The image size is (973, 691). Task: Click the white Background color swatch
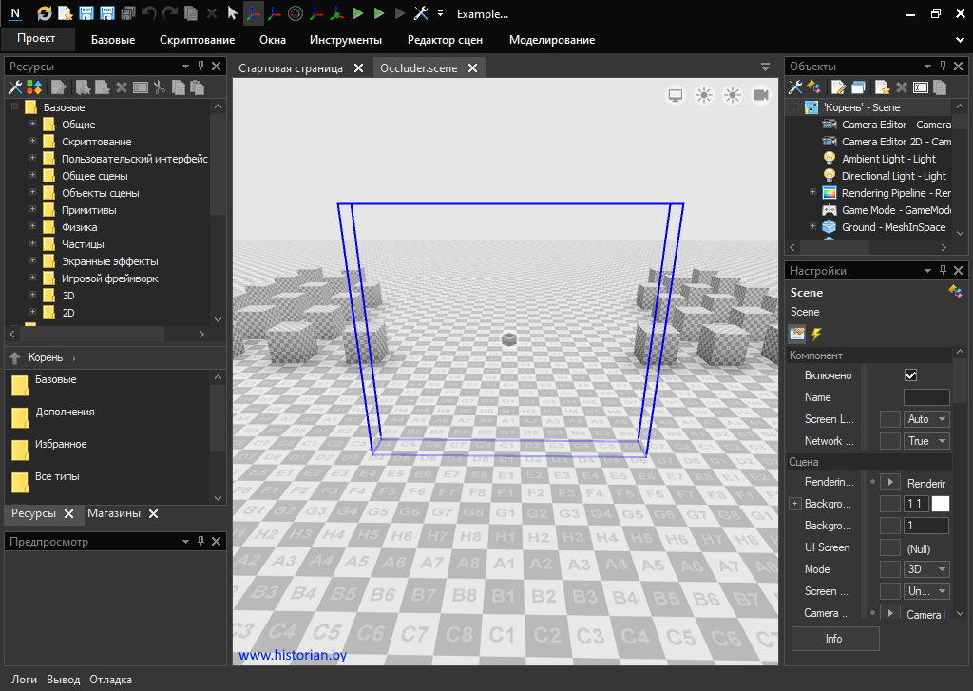point(940,504)
